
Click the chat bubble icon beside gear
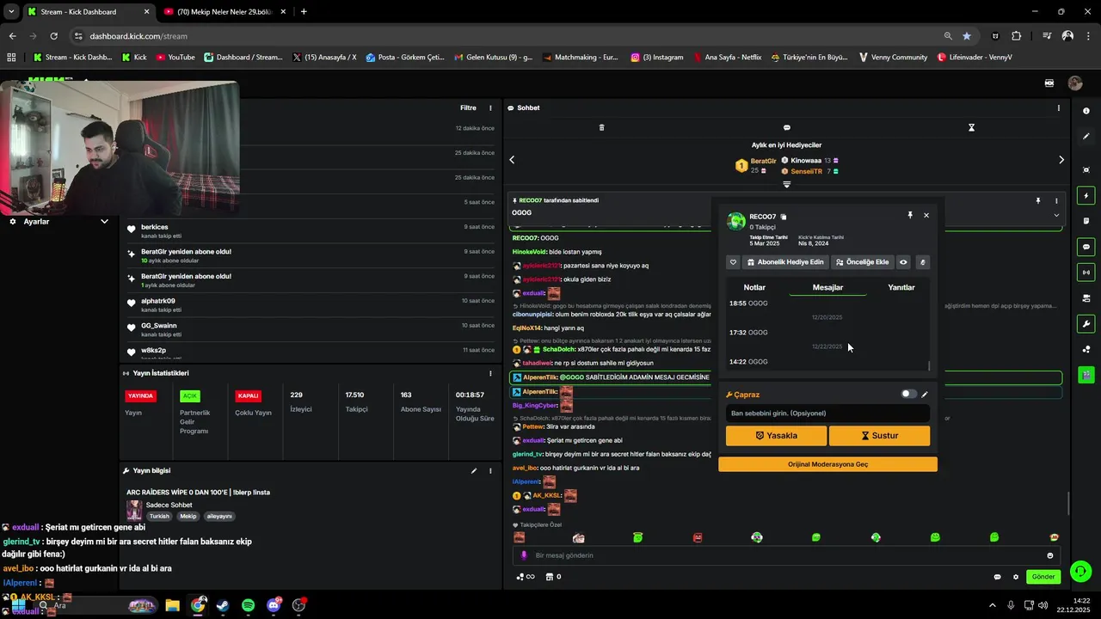[998, 577]
